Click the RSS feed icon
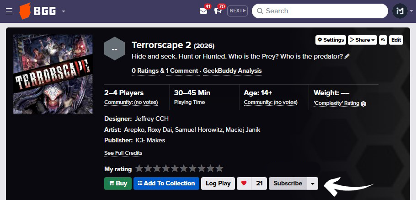This screenshot has width=416, height=200. point(383,40)
